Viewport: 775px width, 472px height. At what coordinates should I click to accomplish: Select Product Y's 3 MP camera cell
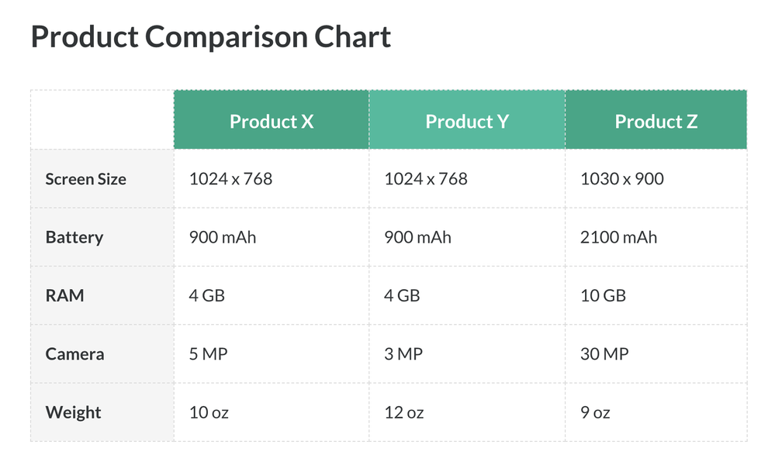coord(403,354)
